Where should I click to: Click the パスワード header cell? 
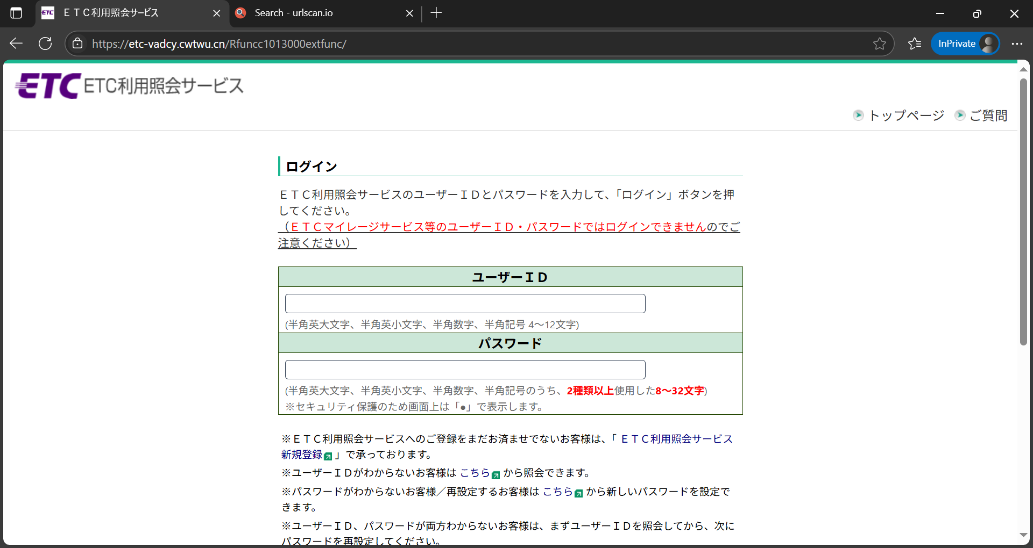tap(511, 343)
